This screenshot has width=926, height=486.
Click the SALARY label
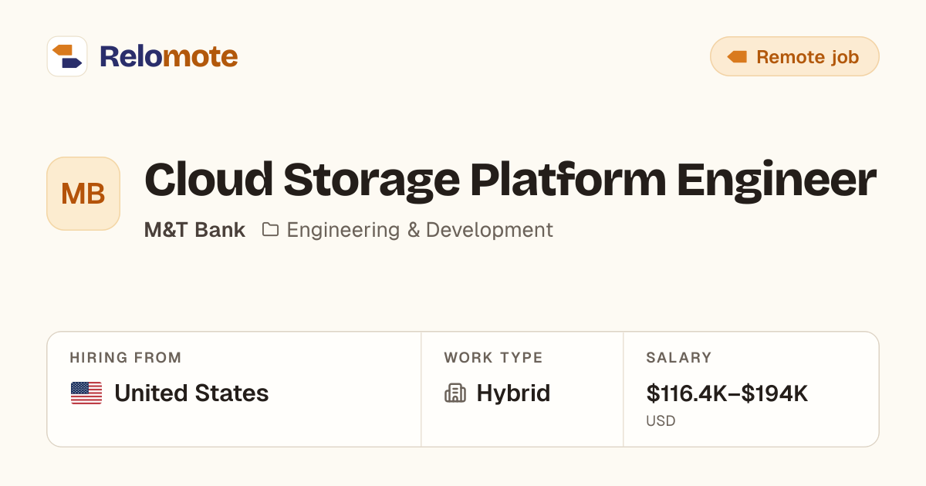pyautogui.click(x=679, y=358)
